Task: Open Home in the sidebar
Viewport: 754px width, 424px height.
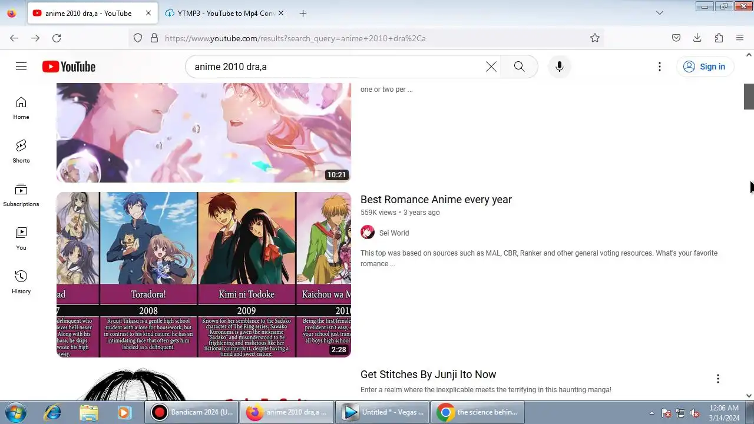Action: pyautogui.click(x=21, y=108)
